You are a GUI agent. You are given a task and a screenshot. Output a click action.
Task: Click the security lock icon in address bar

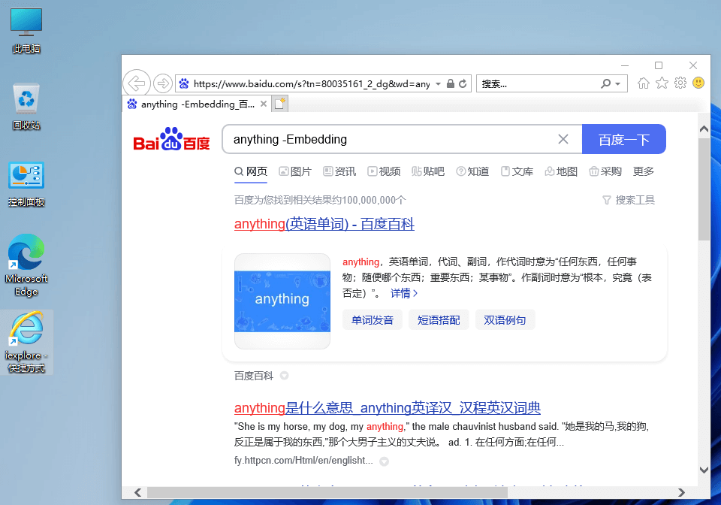(451, 83)
